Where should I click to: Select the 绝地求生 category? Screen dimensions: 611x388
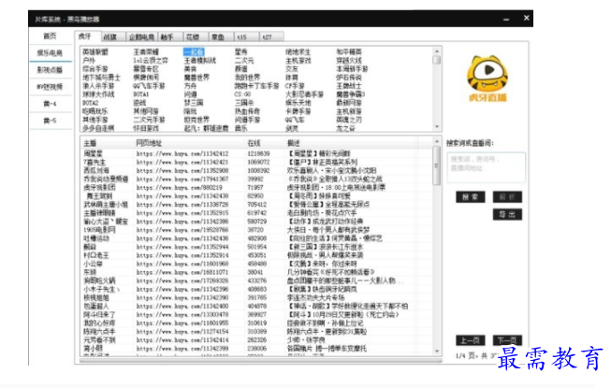point(298,51)
